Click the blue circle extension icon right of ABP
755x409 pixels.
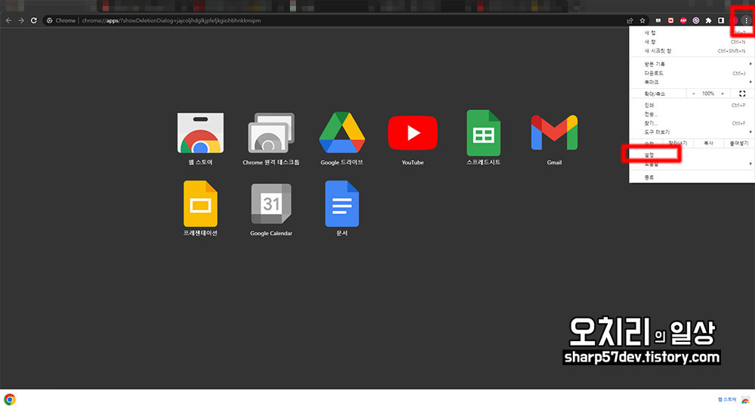tap(696, 20)
